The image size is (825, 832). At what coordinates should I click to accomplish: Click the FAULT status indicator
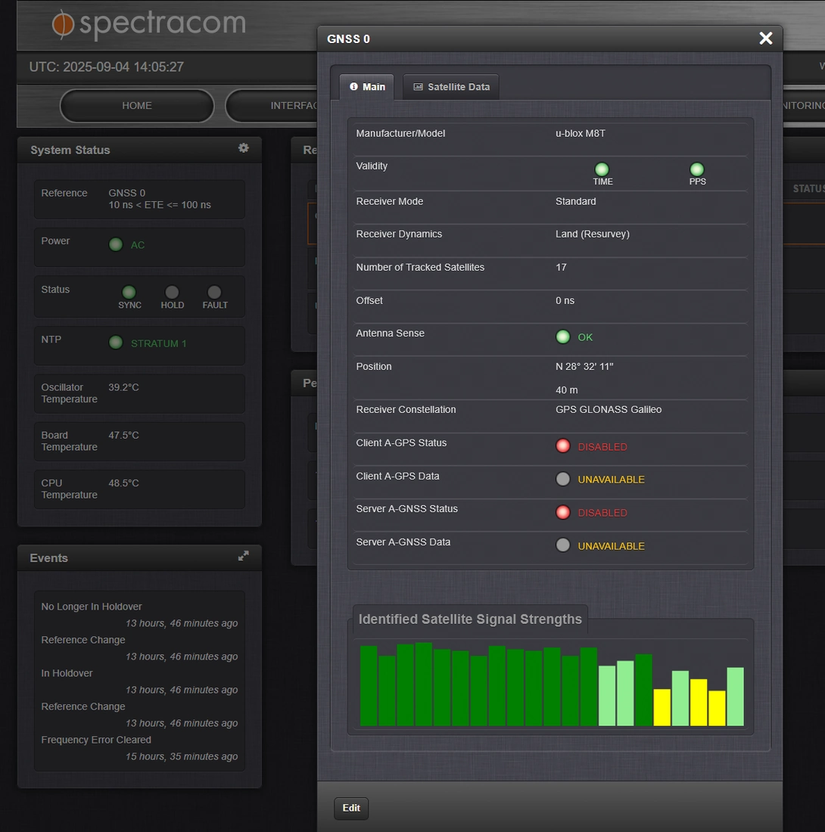pos(214,293)
